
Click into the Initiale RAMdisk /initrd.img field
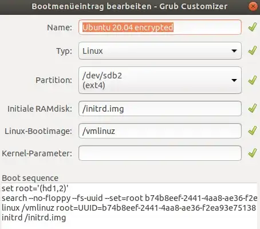pos(160,109)
